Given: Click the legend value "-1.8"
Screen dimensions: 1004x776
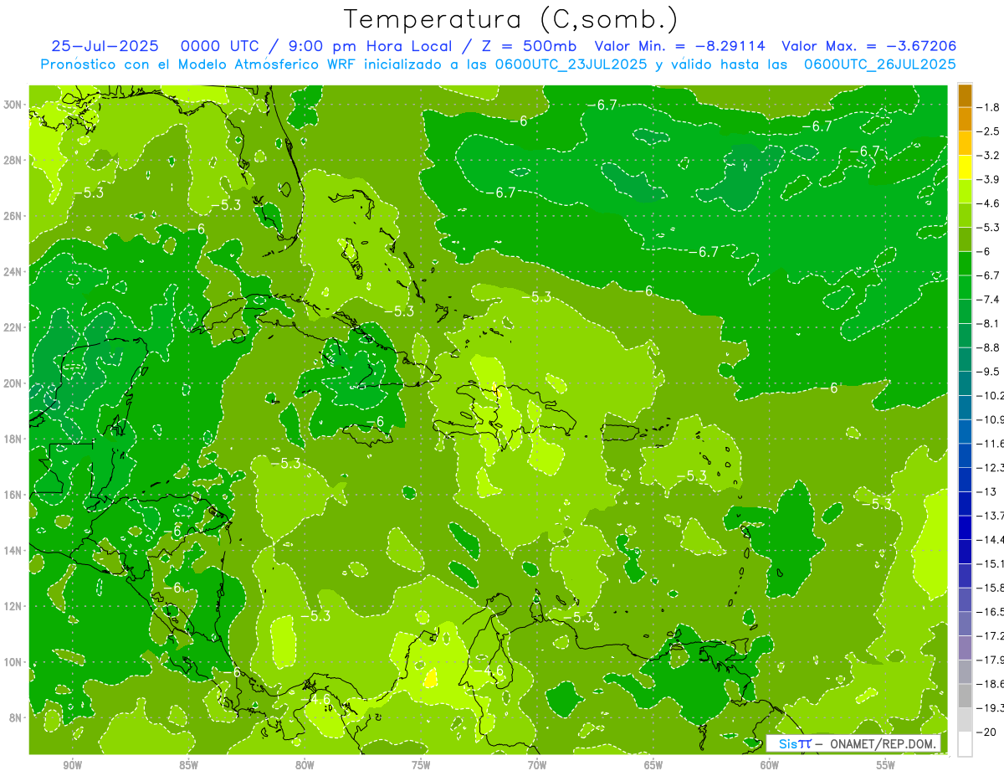Looking at the screenshot, I should (990, 107).
